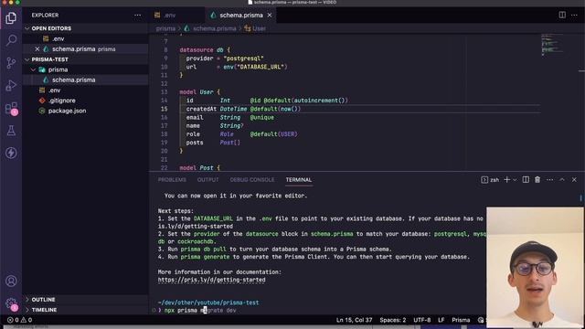
Task: Close the terminal panel
Action: (x=574, y=180)
